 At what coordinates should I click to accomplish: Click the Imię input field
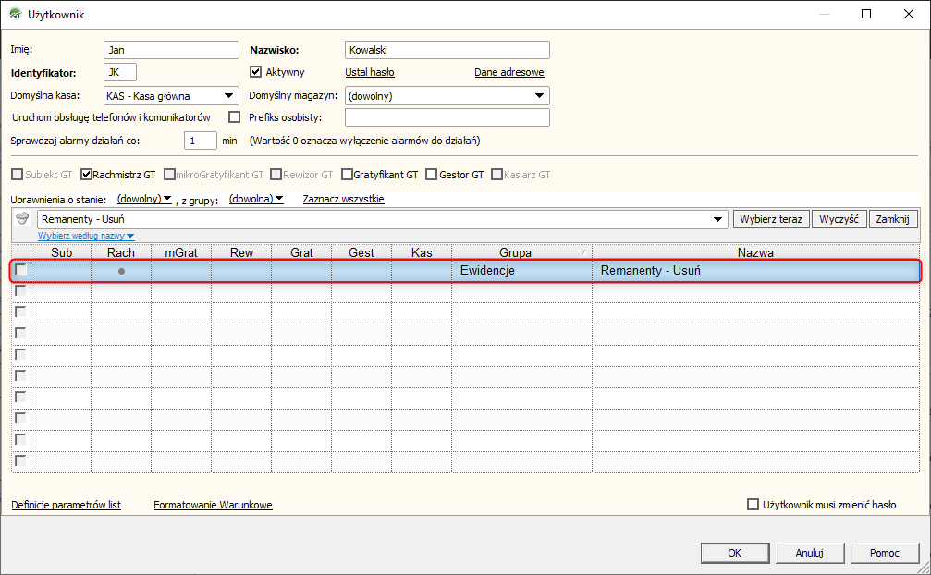click(x=171, y=50)
